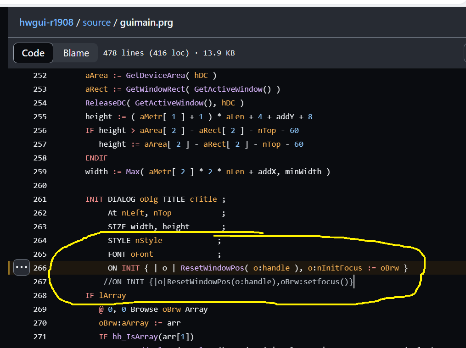Viewport: 466px width, 348px height.
Task: Click line number 259
Action: [x=40, y=172]
